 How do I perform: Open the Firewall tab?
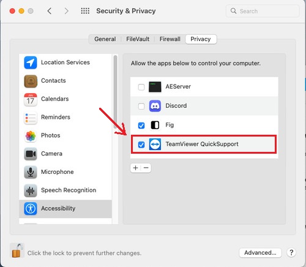170,39
